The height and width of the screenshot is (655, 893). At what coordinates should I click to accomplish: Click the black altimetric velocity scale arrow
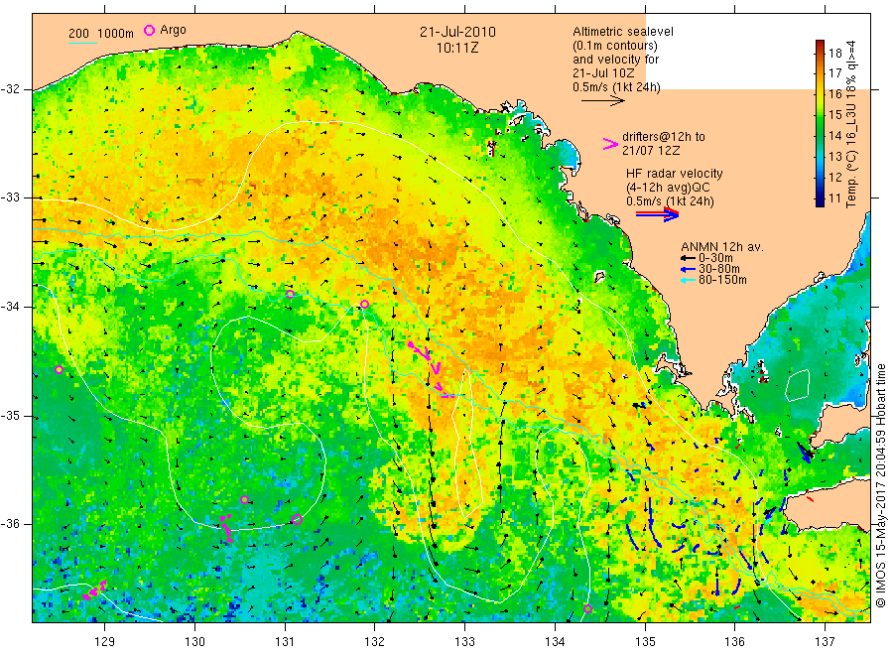pyautogui.click(x=603, y=101)
